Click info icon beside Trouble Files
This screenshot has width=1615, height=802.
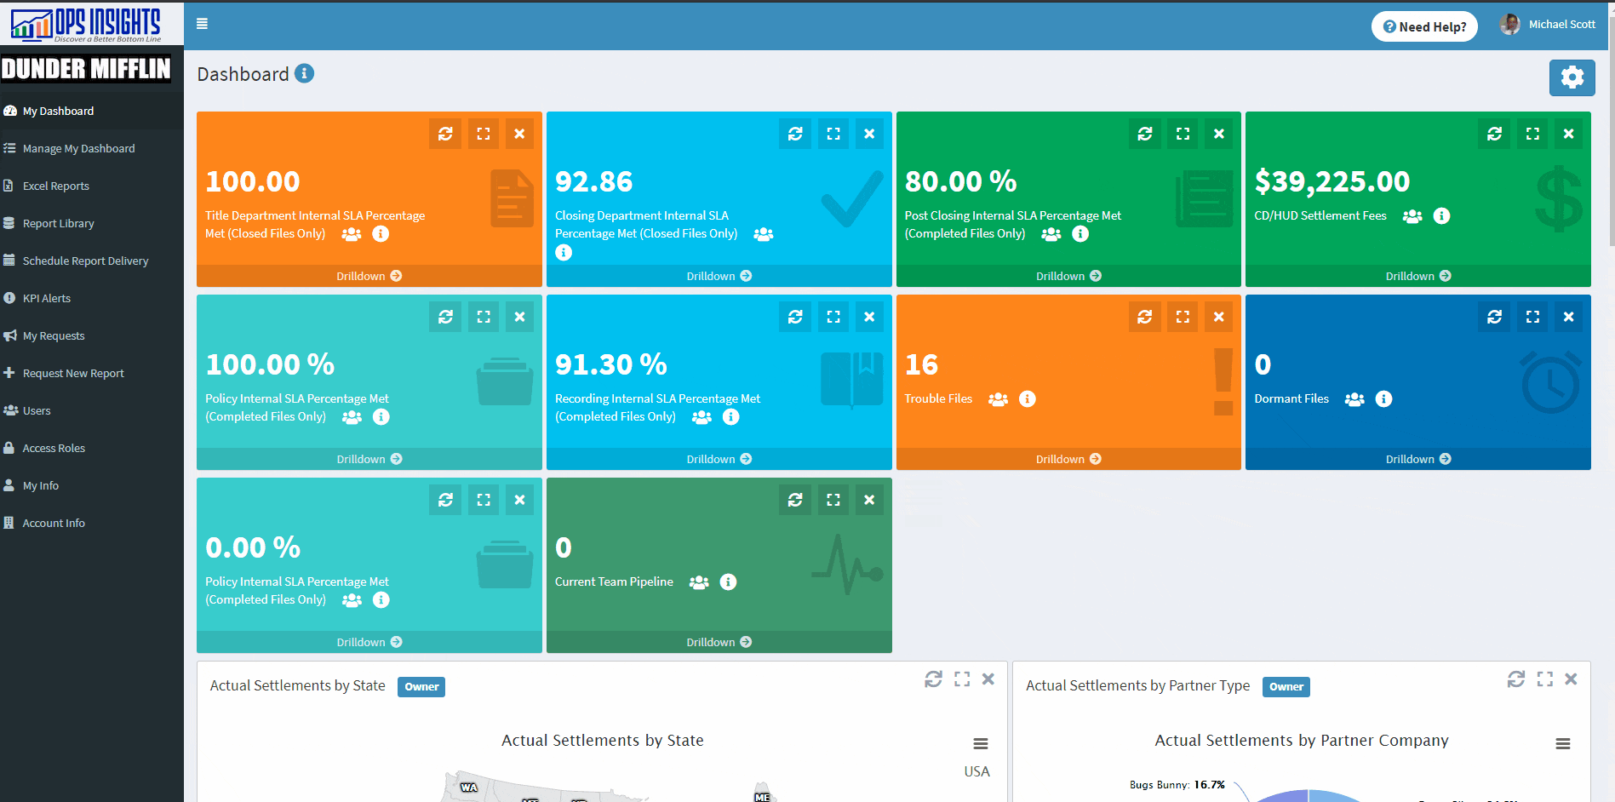[x=1028, y=399]
